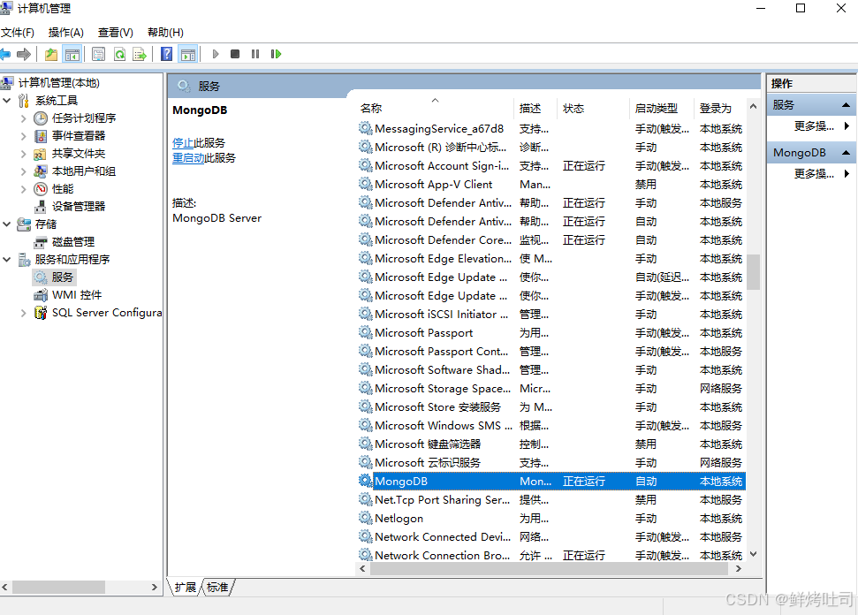Click services list horizontal scroll-right arrow
Image resolution: width=858 pixels, height=615 pixels.
coord(739,568)
